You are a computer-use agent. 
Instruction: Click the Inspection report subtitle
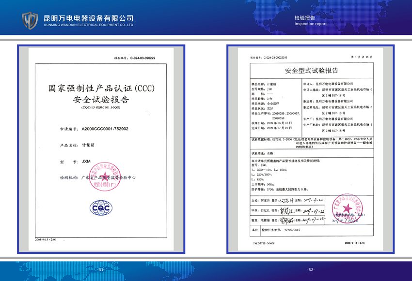coord(311,24)
